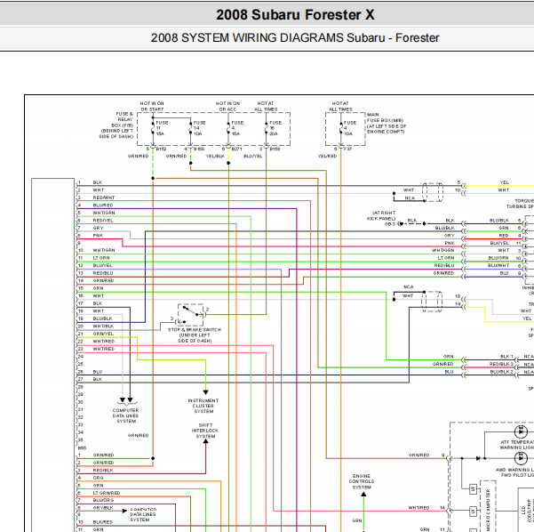This screenshot has height=532, width=534.
Task: Click the 'GRY/BLK' wire label
Action: 103,508
